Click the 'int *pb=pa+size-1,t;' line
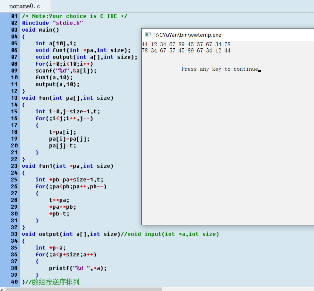314x291 pixels. 69,179
